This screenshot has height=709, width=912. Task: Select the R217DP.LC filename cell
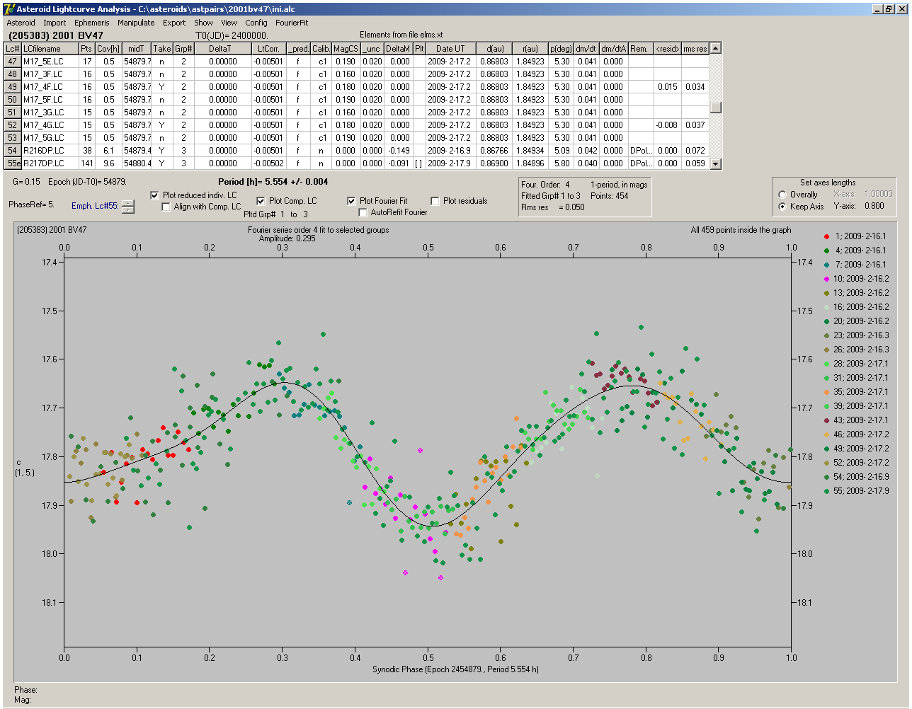click(50, 163)
